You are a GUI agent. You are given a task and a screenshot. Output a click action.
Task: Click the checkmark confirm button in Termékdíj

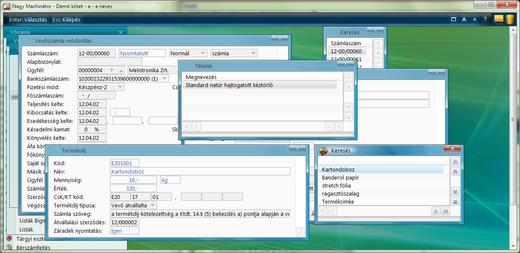pos(300,231)
